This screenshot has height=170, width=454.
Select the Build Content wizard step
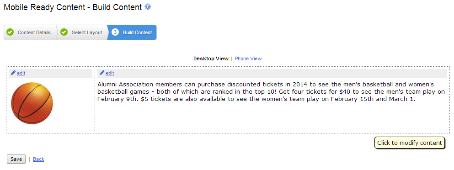point(132,32)
